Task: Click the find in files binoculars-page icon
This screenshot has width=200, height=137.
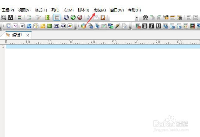Action: pos(180,17)
